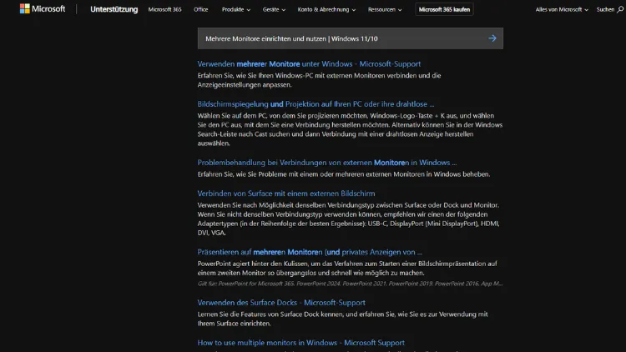
Task: Open 'Verwenden des Surface Docks' result
Action: point(281,303)
